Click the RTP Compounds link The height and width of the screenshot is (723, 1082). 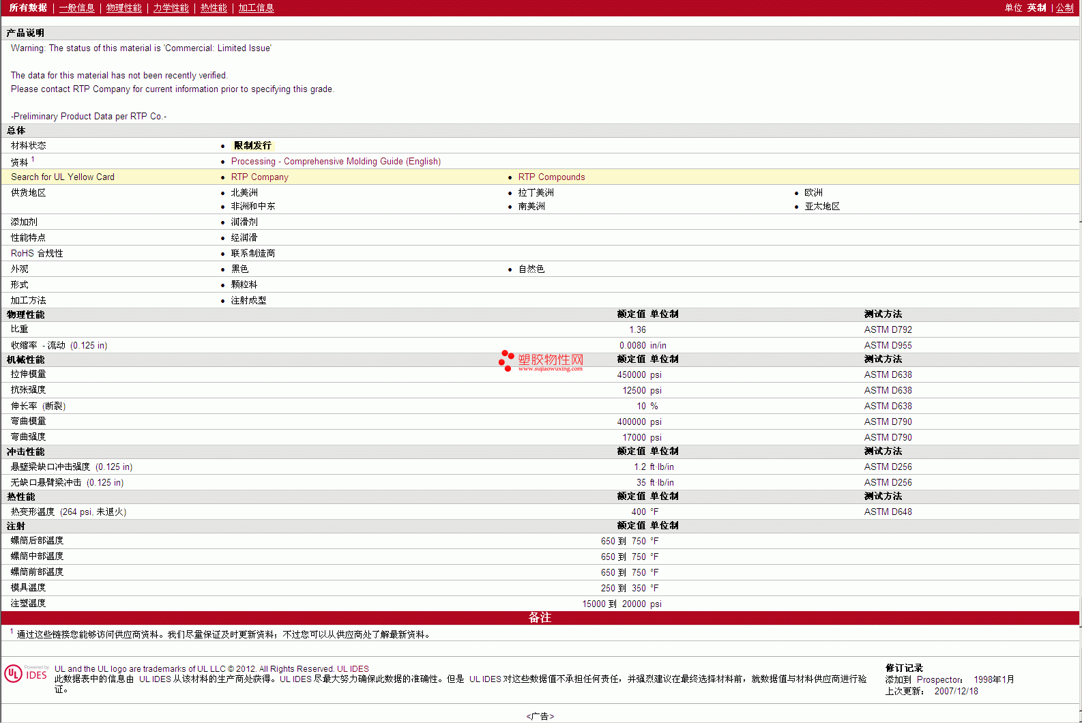tap(551, 177)
